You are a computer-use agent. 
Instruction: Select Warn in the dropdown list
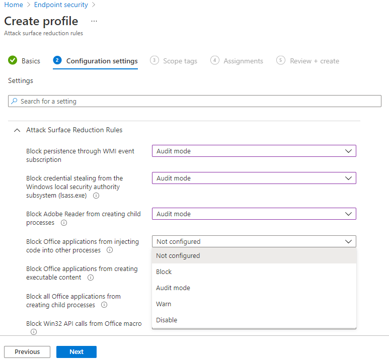coord(164,304)
